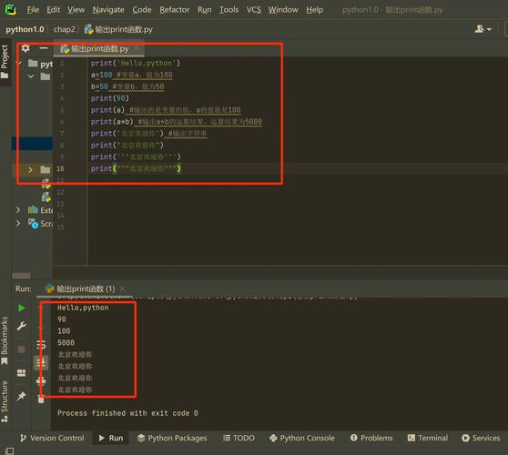Open the Refactor menu
Image resolution: width=508 pixels, height=455 pixels.
pyautogui.click(x=174, y=10)
